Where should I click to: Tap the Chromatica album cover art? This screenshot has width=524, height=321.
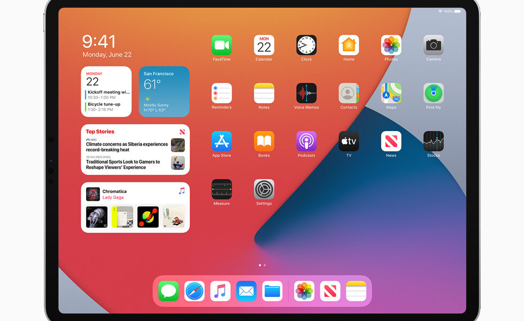tap(93, 194)
